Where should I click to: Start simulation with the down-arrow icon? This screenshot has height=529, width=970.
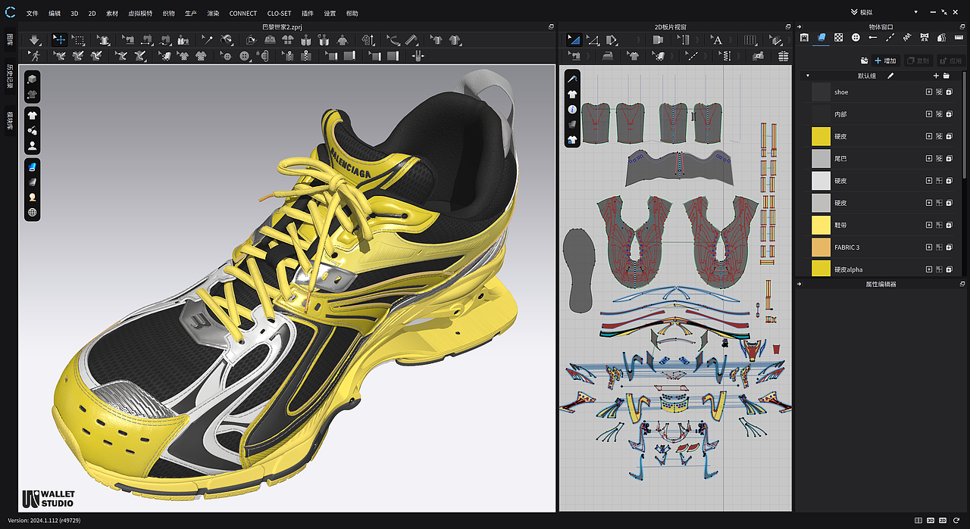click(x=34, y=39)
